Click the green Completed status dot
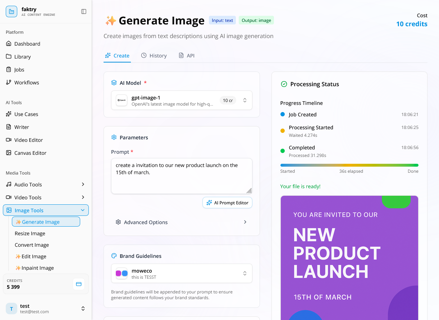Image resolution: width=439 pixels, height=320 pixels. (283, 151)
